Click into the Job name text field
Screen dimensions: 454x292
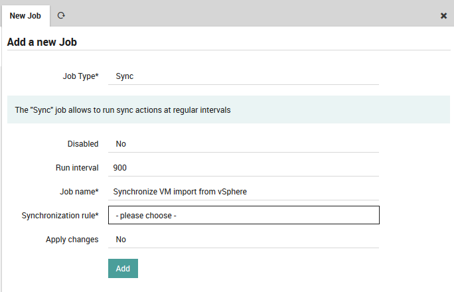tap(243, 192)
